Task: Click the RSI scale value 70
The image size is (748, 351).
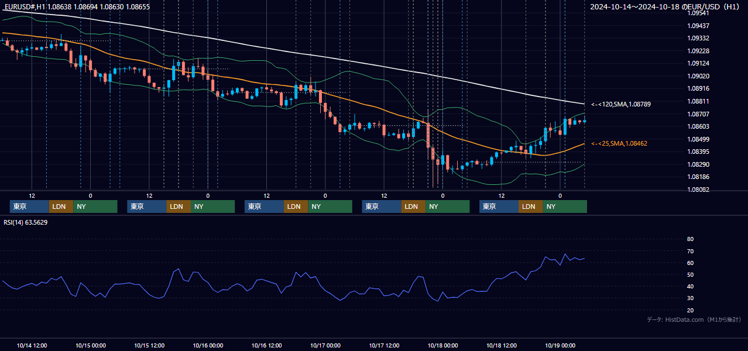Action: coord(690,251)
